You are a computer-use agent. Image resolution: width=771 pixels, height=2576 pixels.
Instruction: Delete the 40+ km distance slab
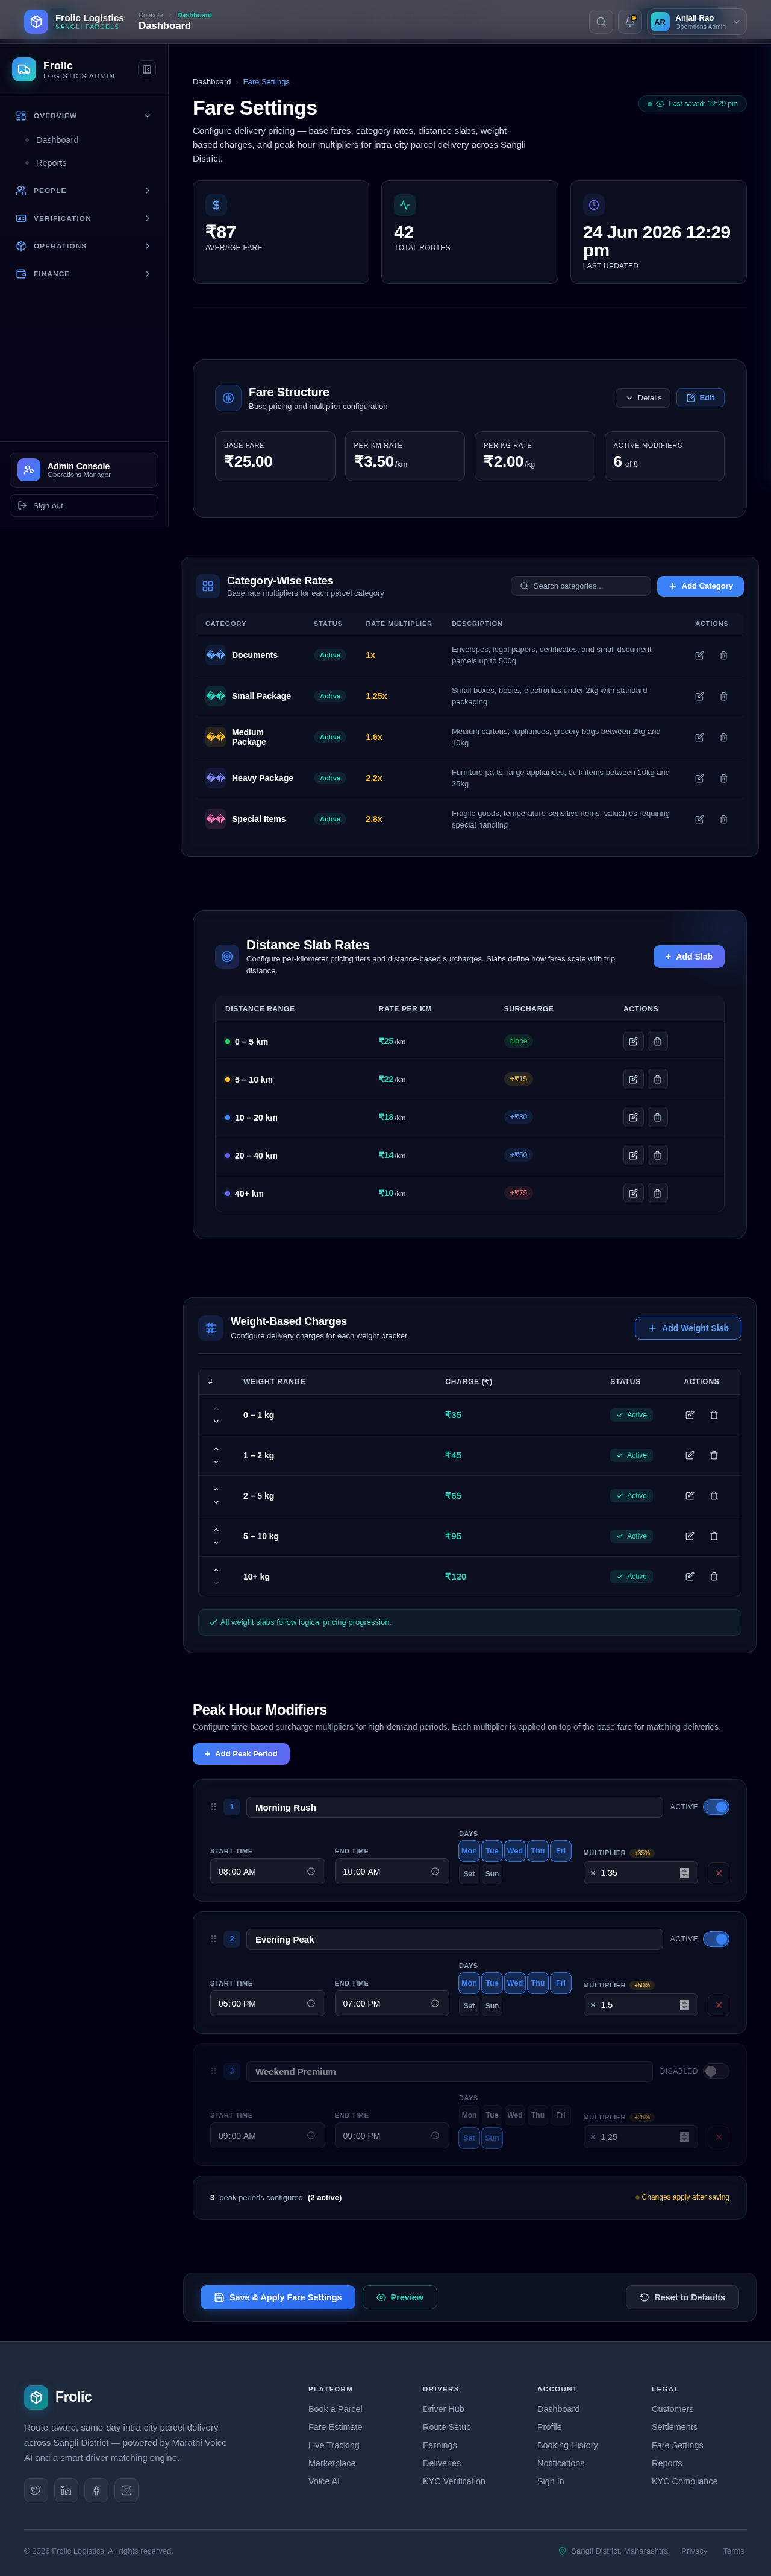point(657,1193)
